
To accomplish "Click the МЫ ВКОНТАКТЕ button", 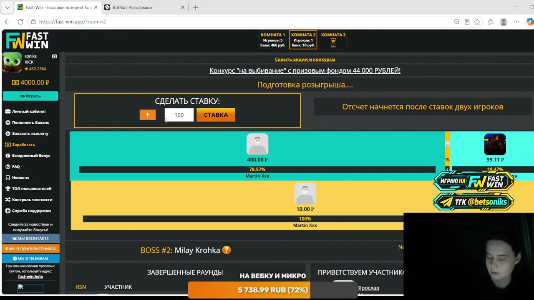I will point(30,238).
